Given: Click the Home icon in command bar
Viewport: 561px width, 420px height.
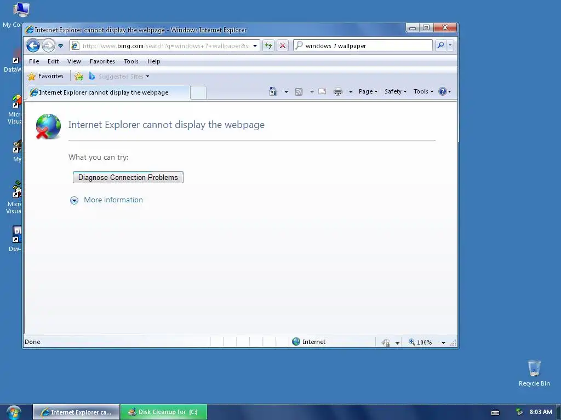Looking at the screenshot, I should point(273,91).
